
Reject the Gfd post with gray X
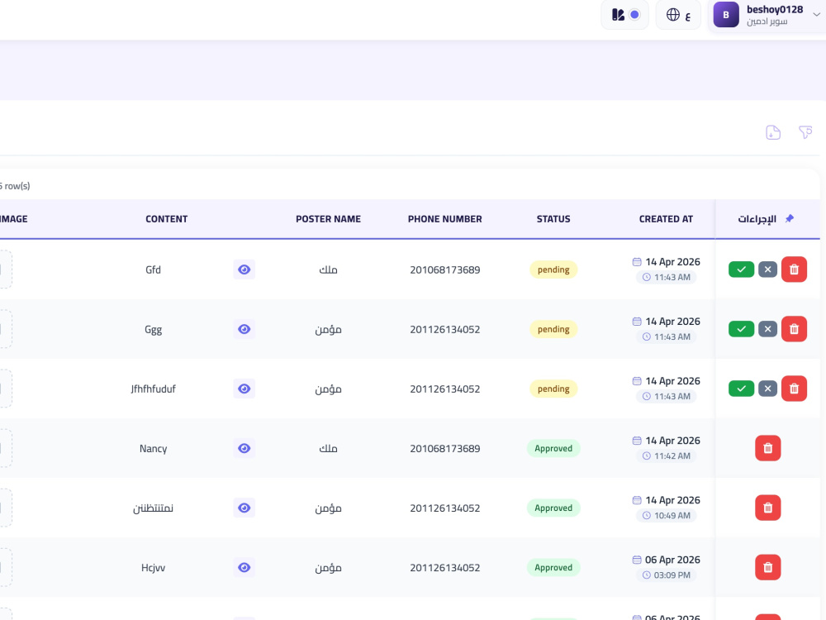767,269
